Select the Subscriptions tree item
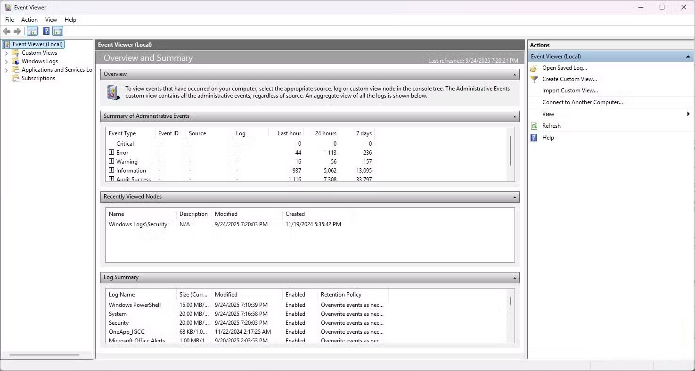Screen dimensions: 695x371 pyautogui.click(x=38, y=78)
